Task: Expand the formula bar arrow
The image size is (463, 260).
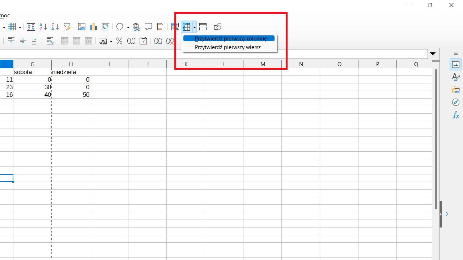Action: click(x=433, y=54)
